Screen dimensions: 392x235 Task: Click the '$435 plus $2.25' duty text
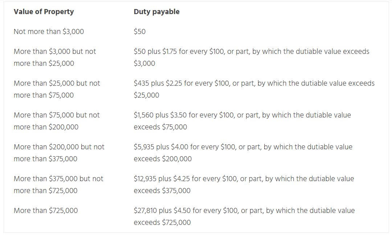158,83
